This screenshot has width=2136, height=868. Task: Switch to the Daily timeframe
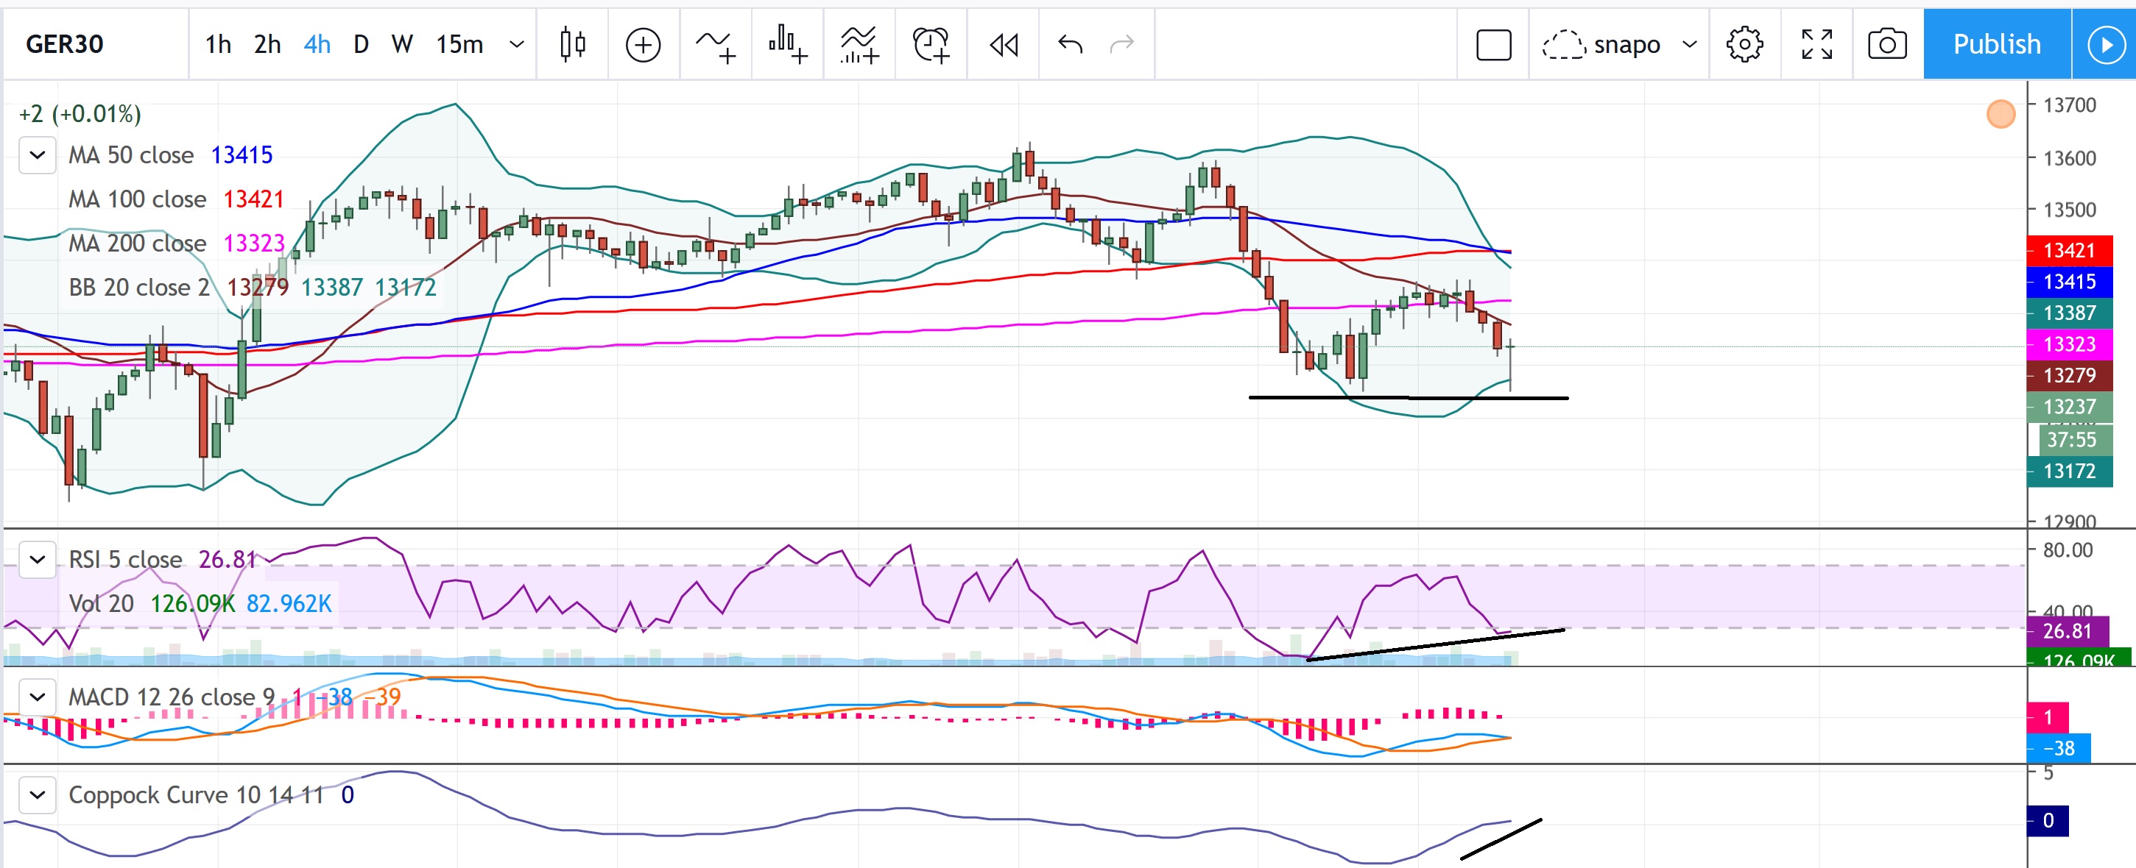[x=361, y=44]
